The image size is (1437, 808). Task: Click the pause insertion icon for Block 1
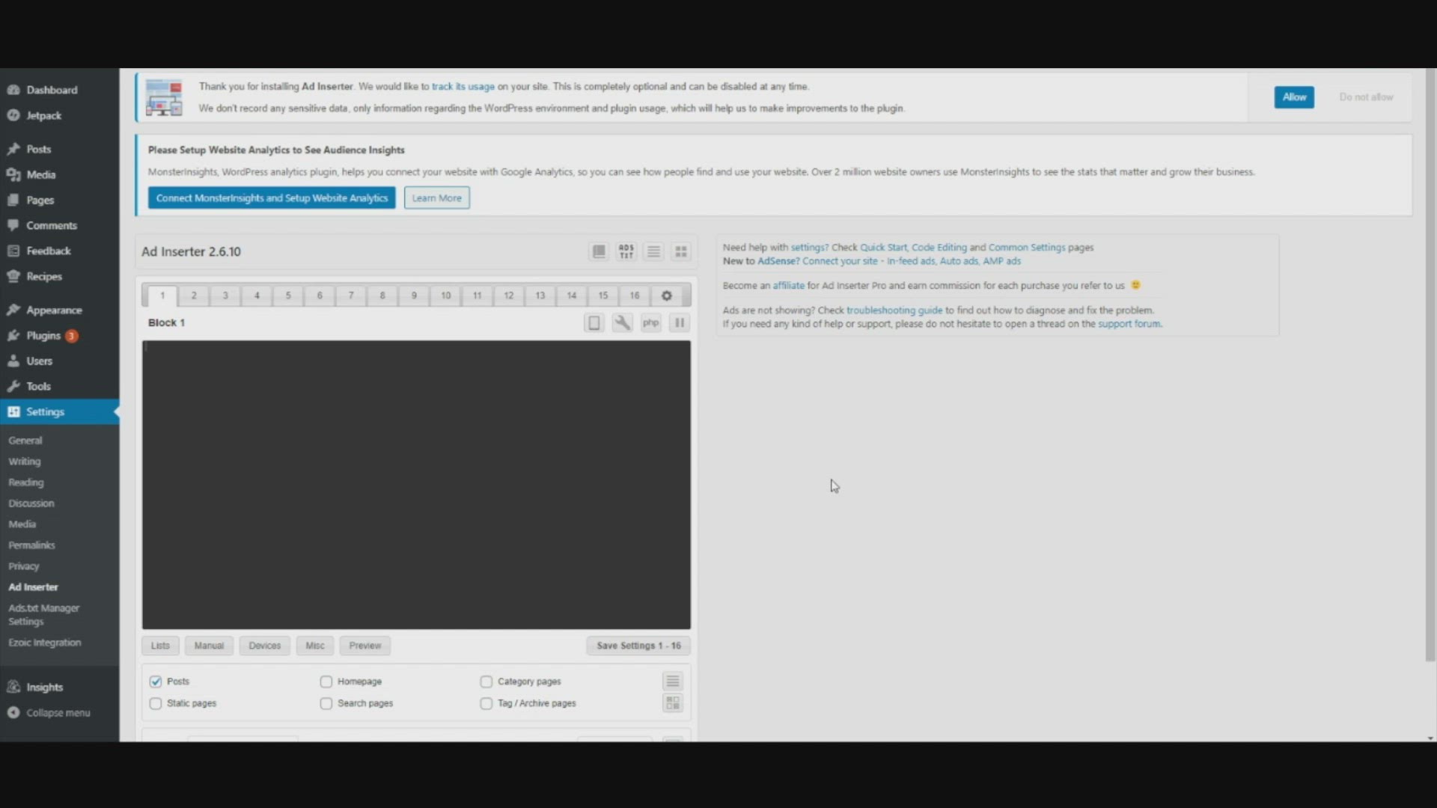pos(680,322)
